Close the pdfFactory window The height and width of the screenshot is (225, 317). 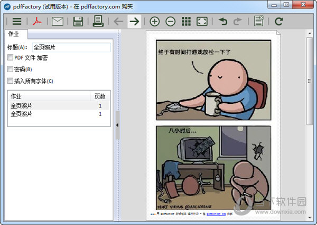pyautogui.click(x=303, y=5)
